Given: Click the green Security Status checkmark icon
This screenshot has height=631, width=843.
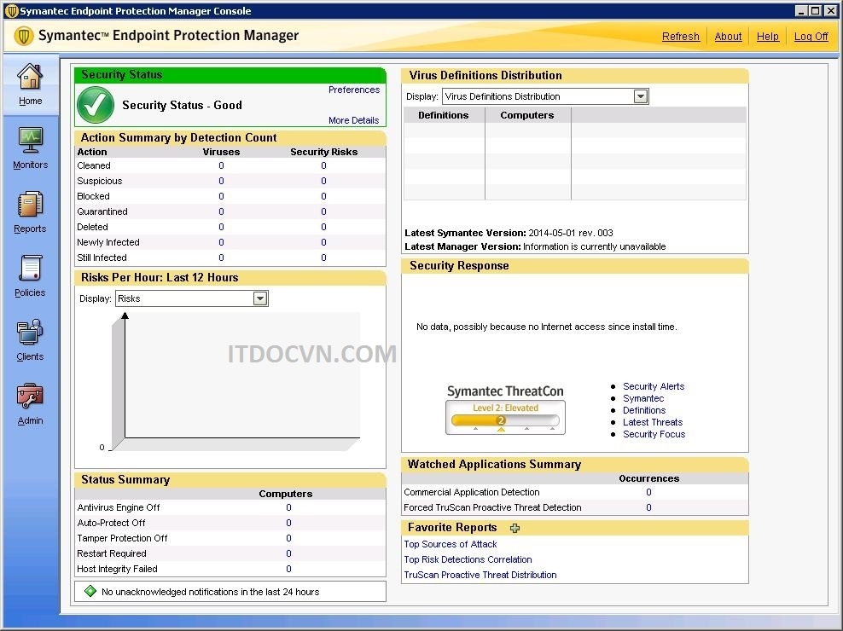Looking at the screenshot, I should tap(95, 105).
